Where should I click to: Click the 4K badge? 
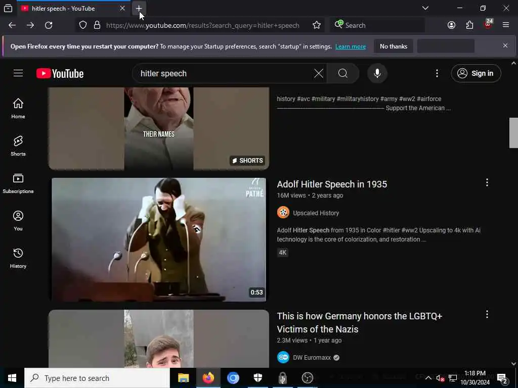point(282,253)
